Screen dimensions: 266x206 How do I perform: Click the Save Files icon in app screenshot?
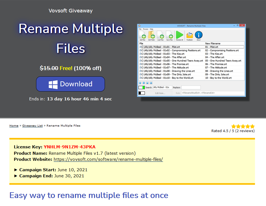169,35
